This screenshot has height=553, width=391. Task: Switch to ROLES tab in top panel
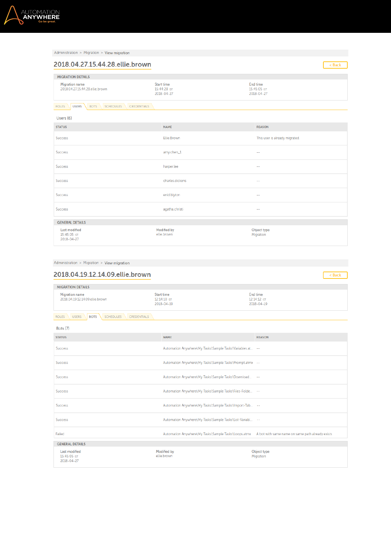[60, 106]
